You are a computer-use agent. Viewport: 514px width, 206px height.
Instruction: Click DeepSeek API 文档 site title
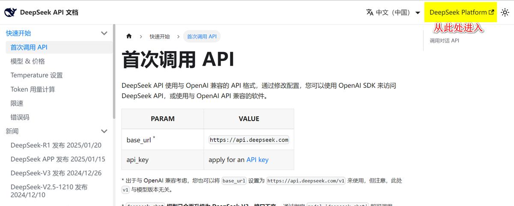pos(49,12)
